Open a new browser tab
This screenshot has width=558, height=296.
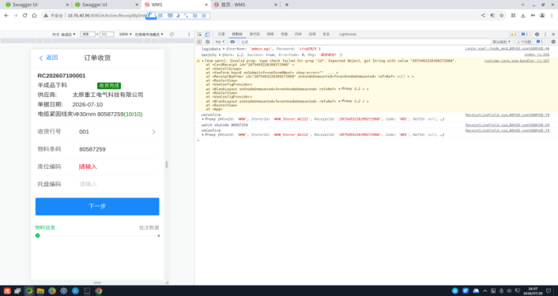pos(286,5)
